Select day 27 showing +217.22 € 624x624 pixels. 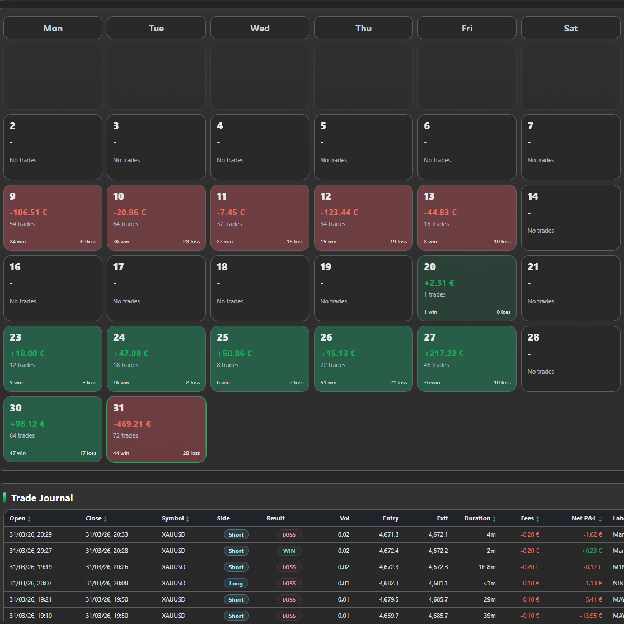tap(467, 359)
